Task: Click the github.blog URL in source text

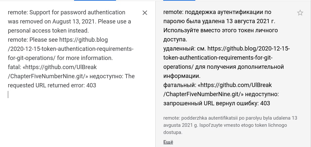Action: tap(70, 49)
